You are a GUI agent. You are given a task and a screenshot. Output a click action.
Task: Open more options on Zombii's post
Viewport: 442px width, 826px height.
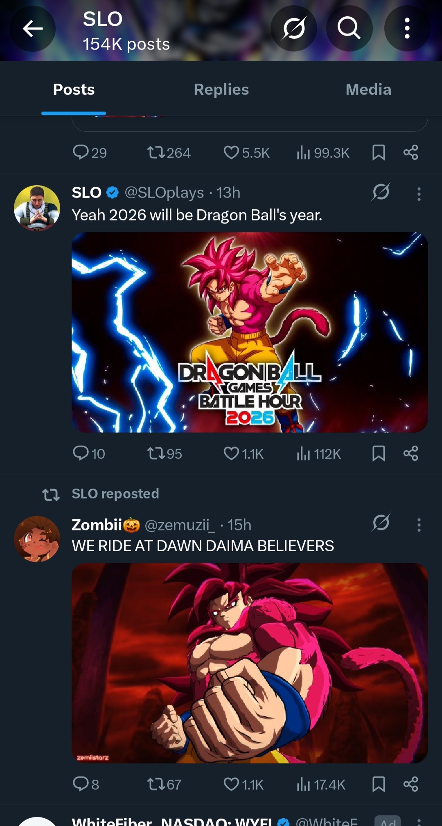click(419, 525)
